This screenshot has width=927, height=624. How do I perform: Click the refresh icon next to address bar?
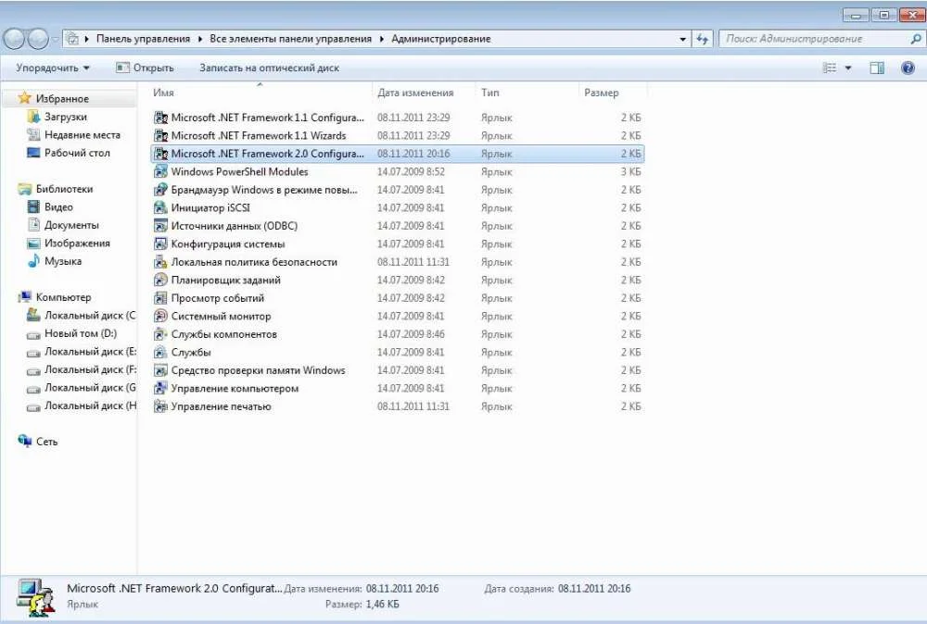tap(702, 39)
